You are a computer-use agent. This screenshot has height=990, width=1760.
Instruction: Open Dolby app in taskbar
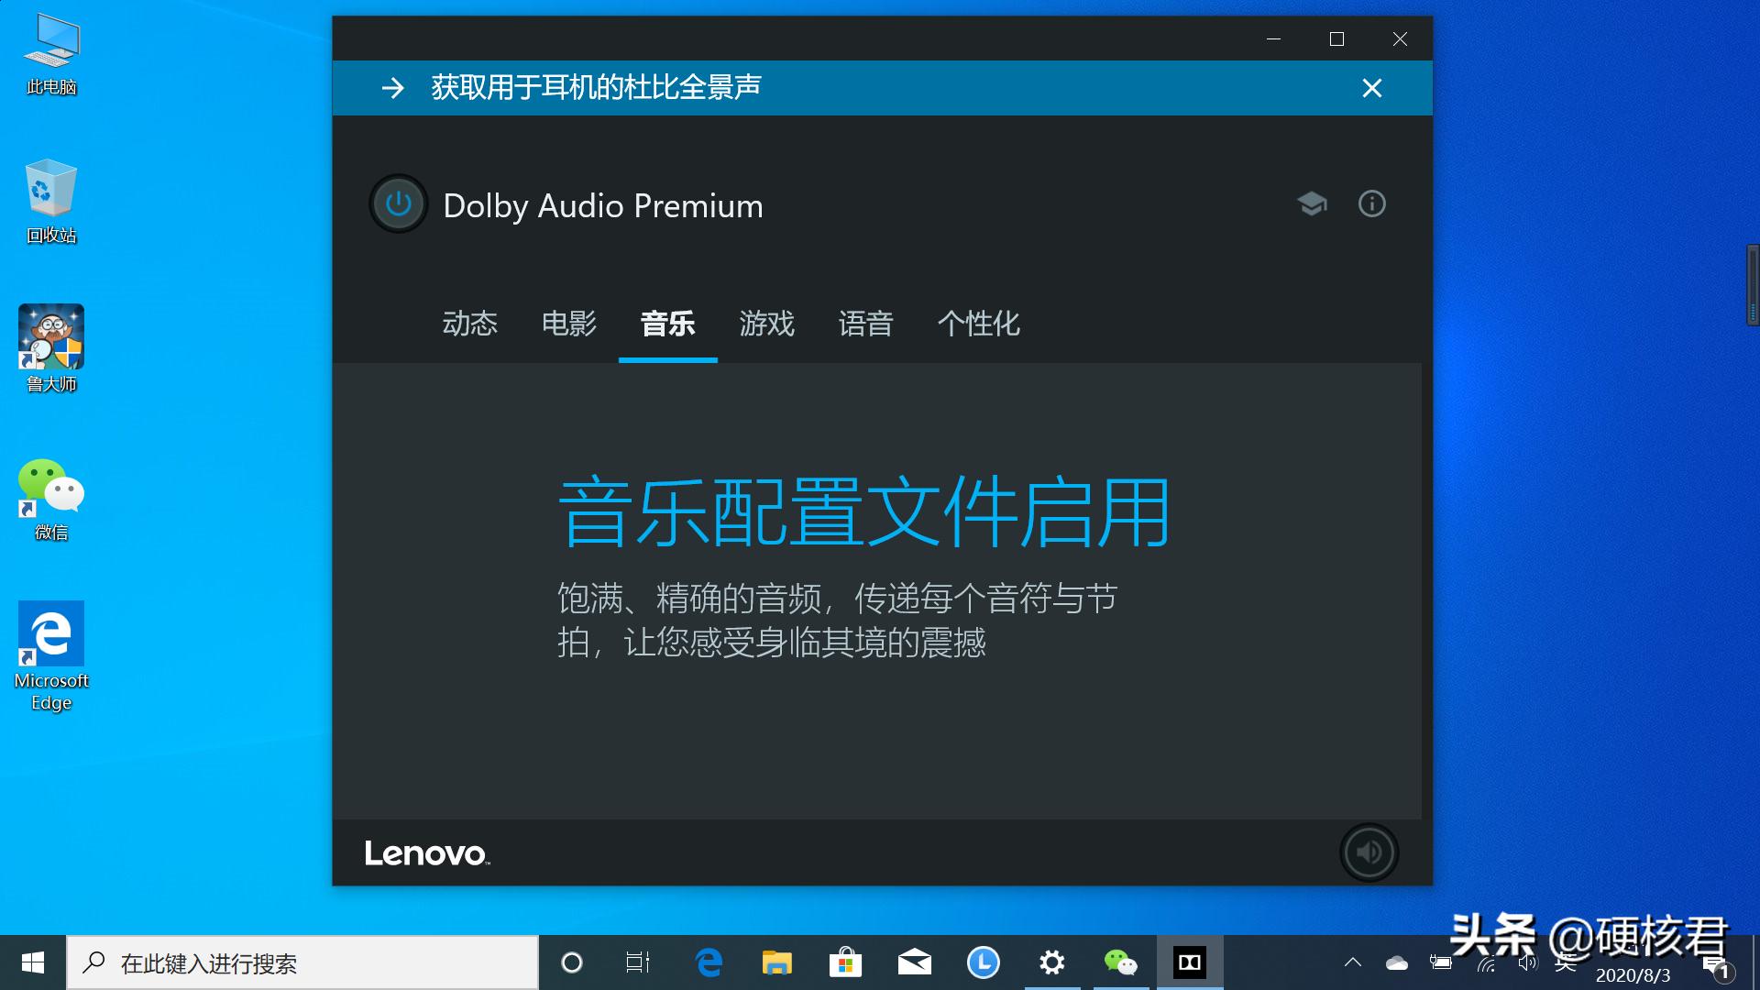(1189, 962)
